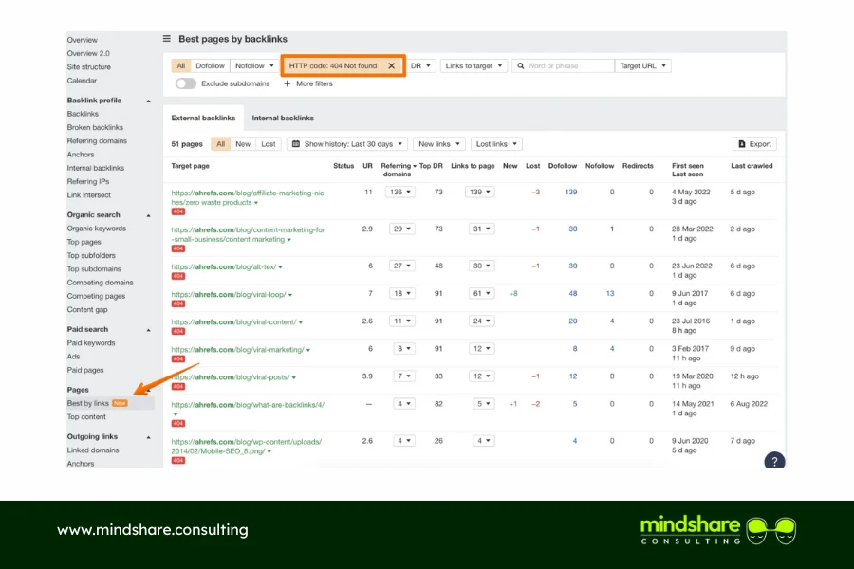Select the New pages filter
This screenshot has width=854, height=569.
point(243,144)
